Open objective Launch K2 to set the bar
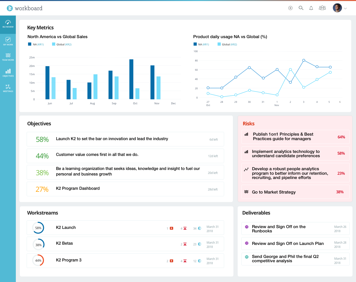The width and height of the screenshot is (356, 282). pyautogui.click(x=125, y=139)
